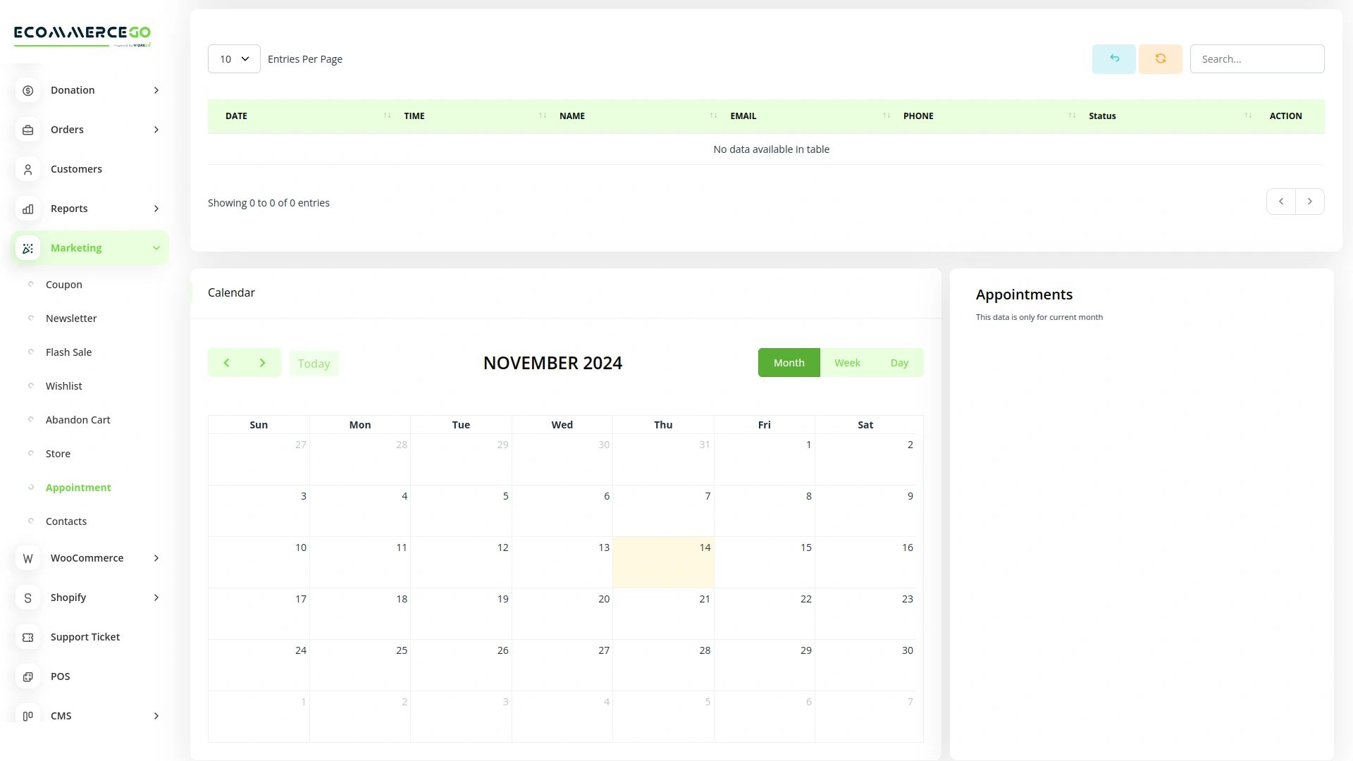Click the Reports bar-chart icon
1353x761 pixels.
pyautogui.click(x=27, y=209)
